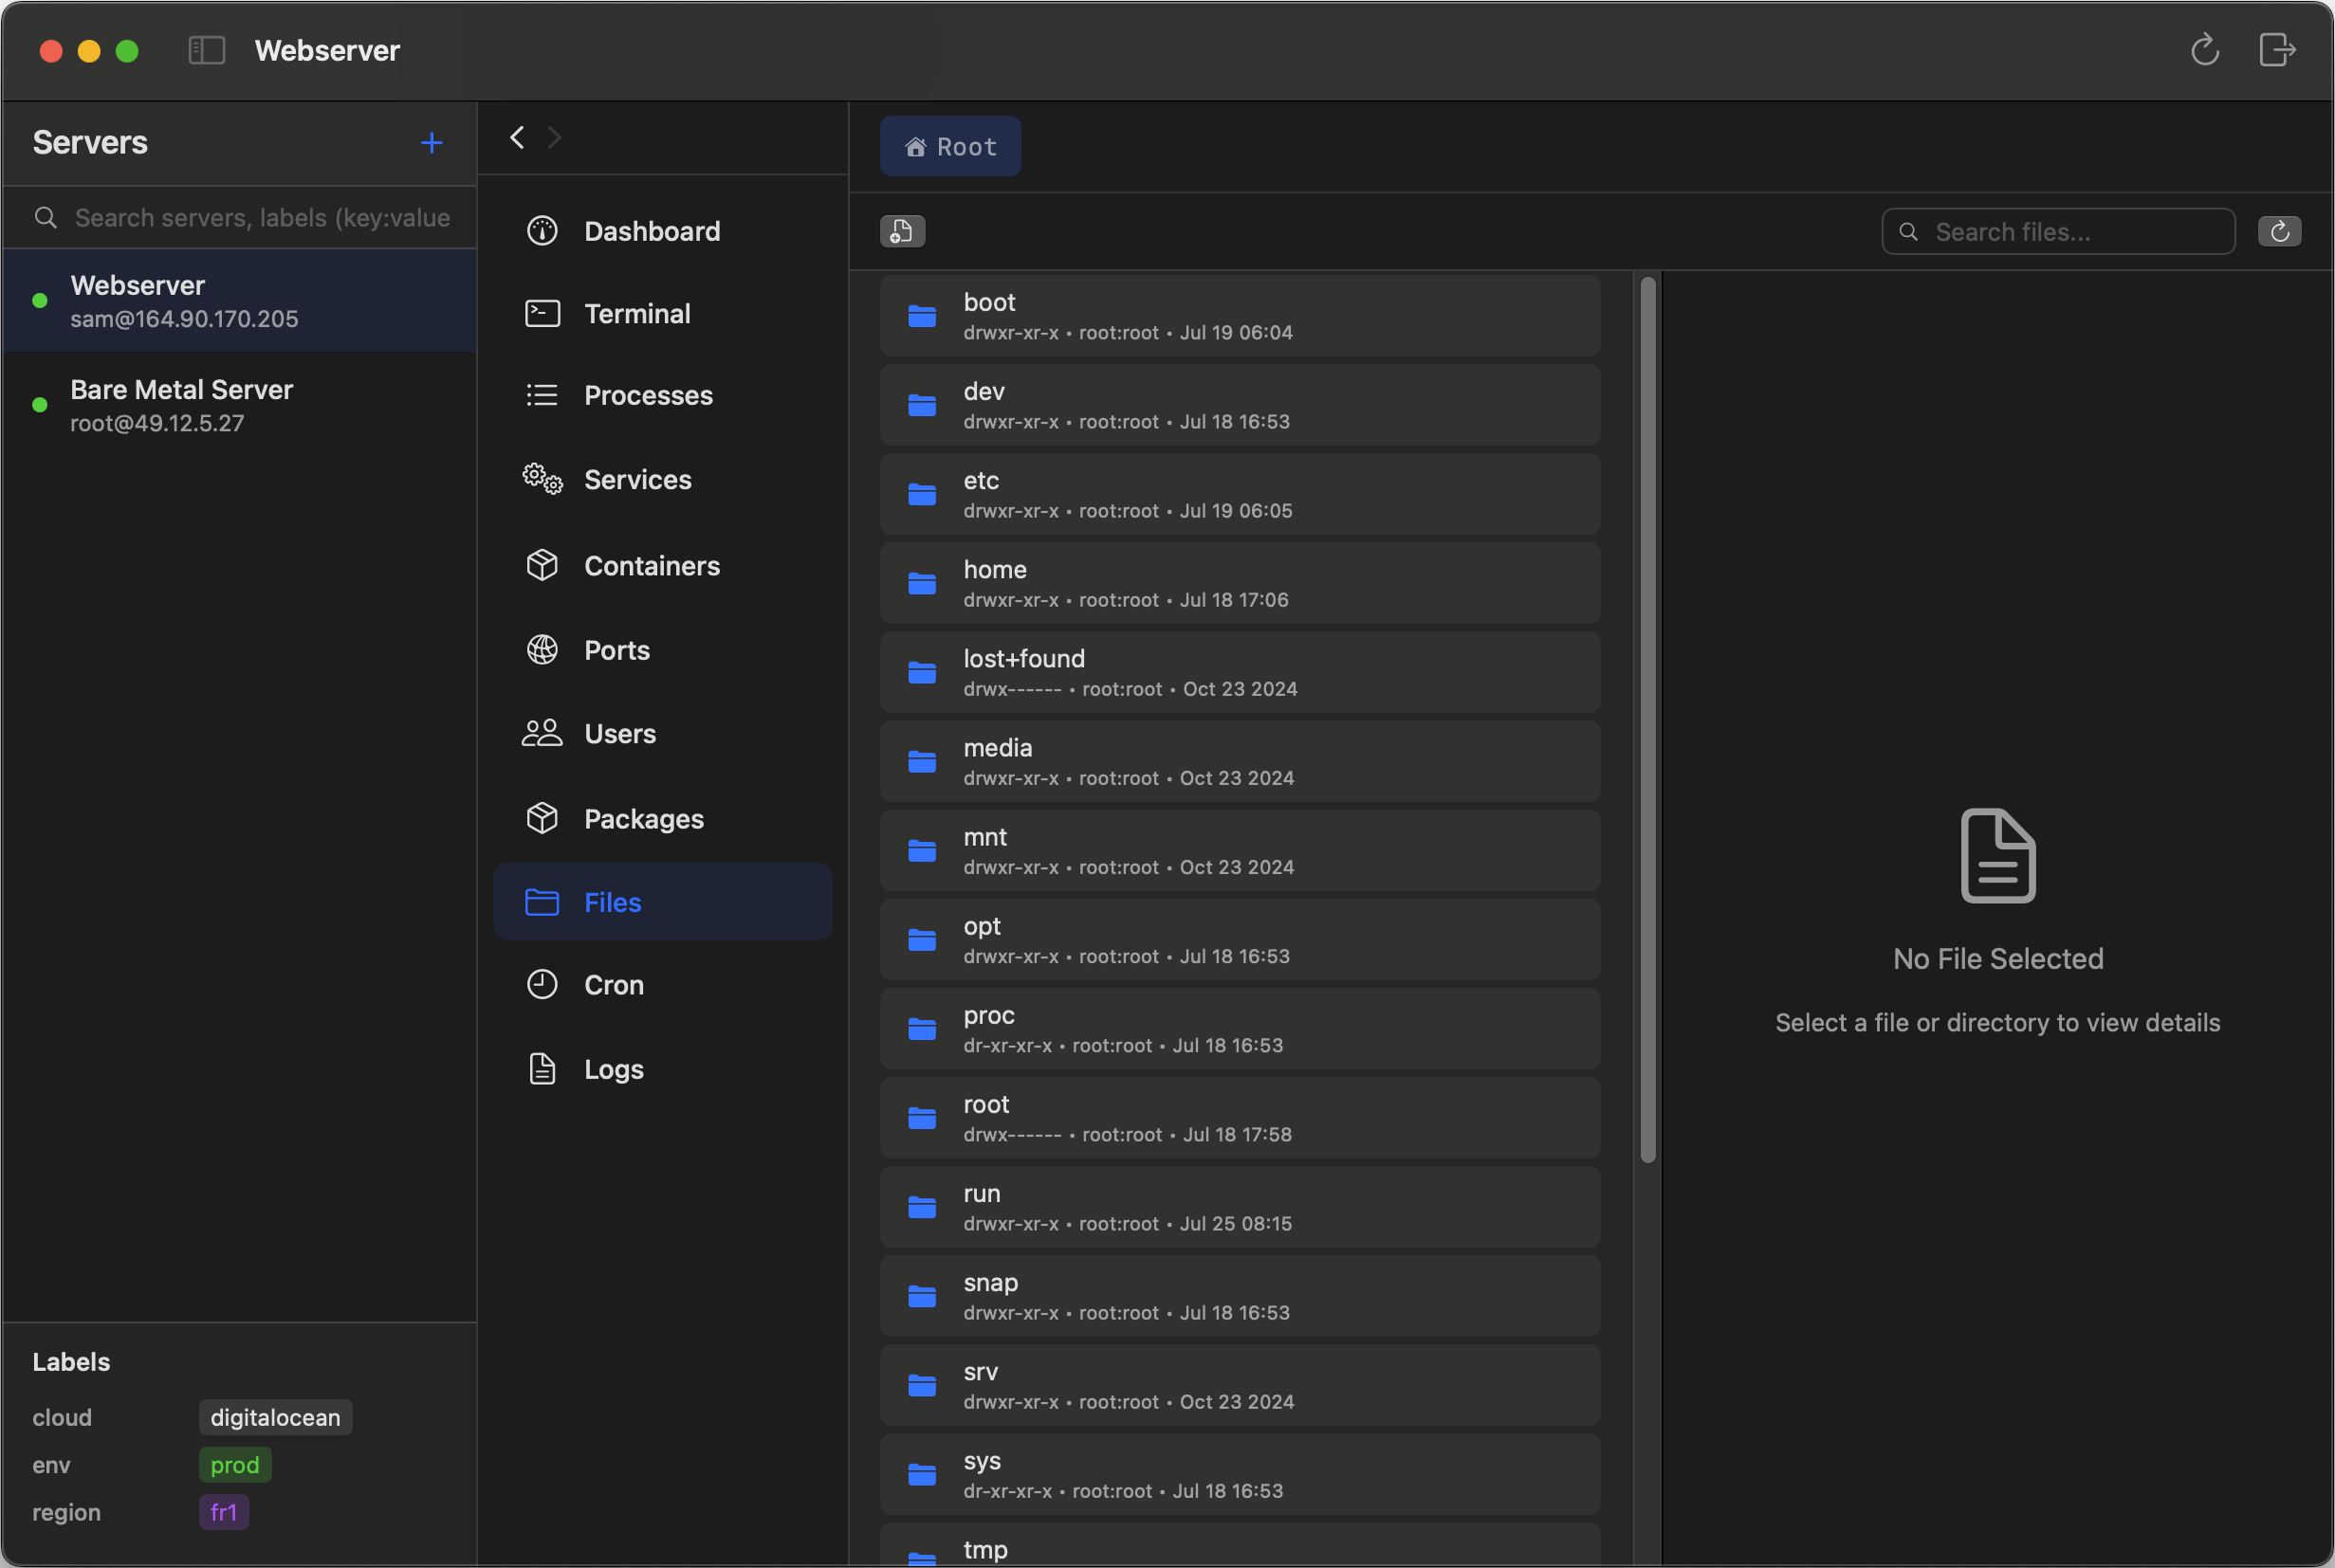Click the Files folder icon in the navigation

[542, 902]
